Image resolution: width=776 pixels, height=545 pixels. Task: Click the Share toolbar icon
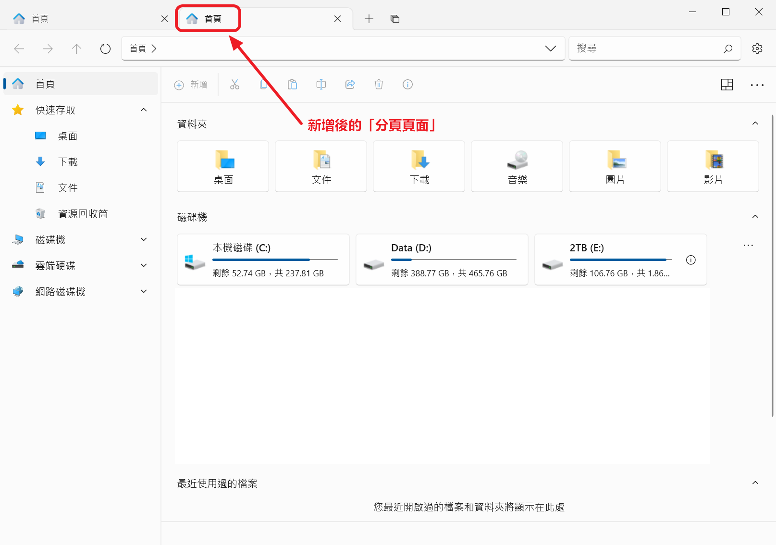pyautogui.click(x=350, y=85)
